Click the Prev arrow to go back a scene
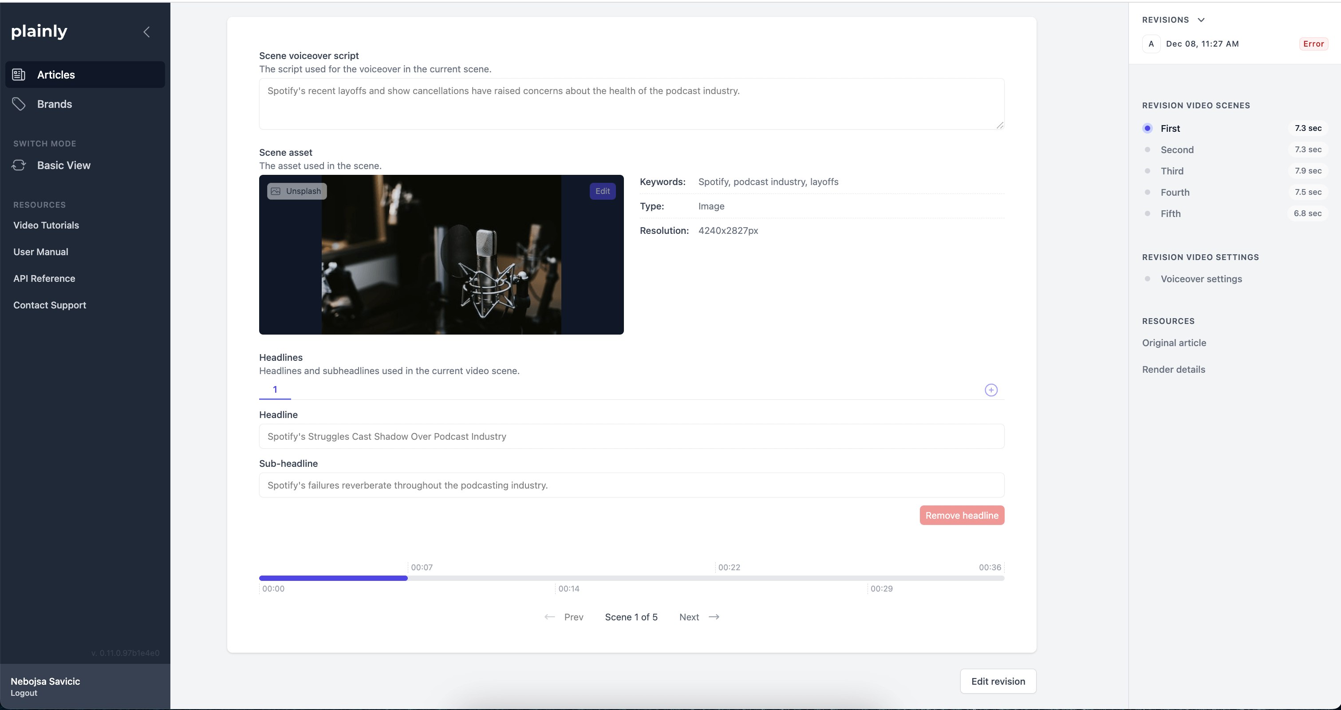The width and height of the screenshot is (1341, 710). click(x=549, y=617)
